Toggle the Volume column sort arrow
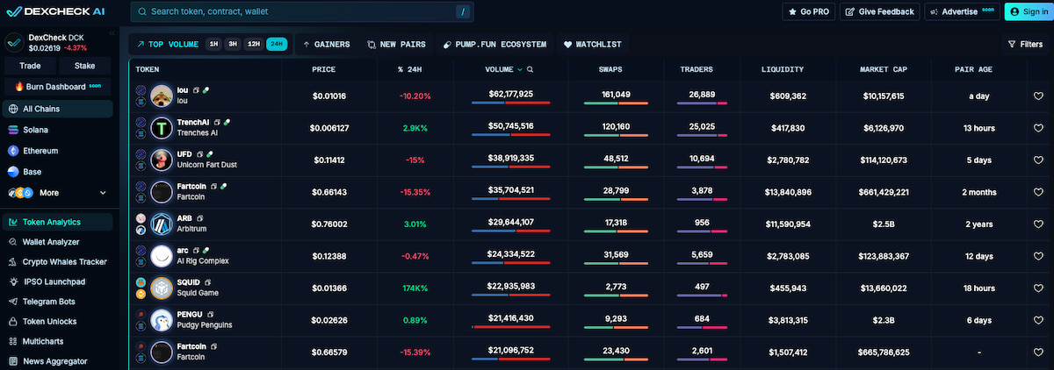Screen dimensions: 1054x370 [x=519, y=69]
